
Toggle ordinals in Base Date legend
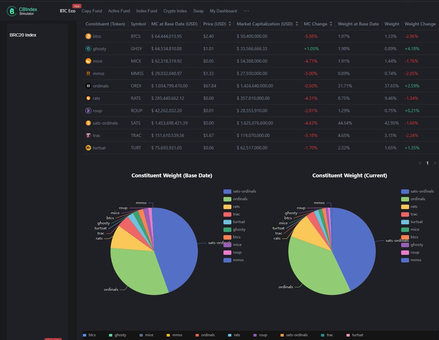pos(235,199)
